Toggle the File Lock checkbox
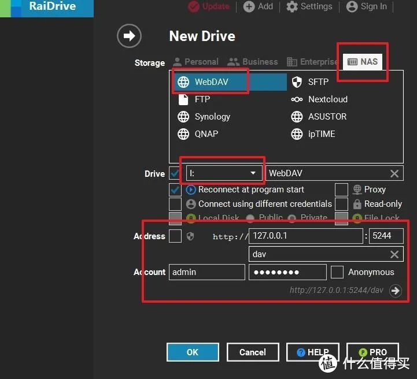 point(341,218)
